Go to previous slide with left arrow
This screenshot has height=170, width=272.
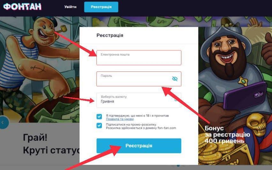click(3, 123)
